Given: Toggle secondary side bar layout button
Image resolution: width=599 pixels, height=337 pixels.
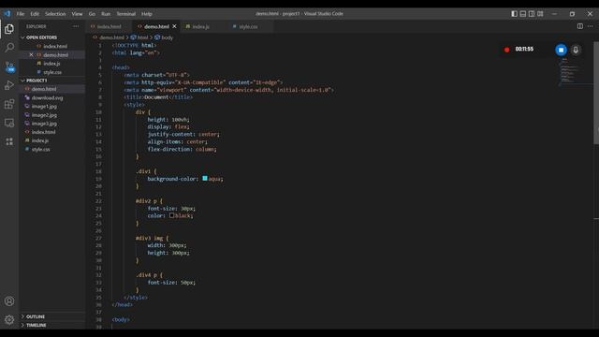Looking at the screenshot, I should point(532,14).
